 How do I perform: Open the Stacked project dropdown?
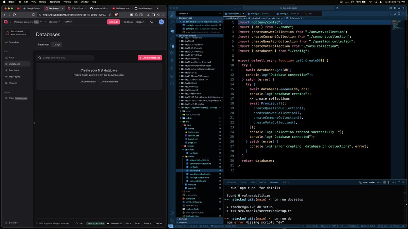tap(54, 22)
